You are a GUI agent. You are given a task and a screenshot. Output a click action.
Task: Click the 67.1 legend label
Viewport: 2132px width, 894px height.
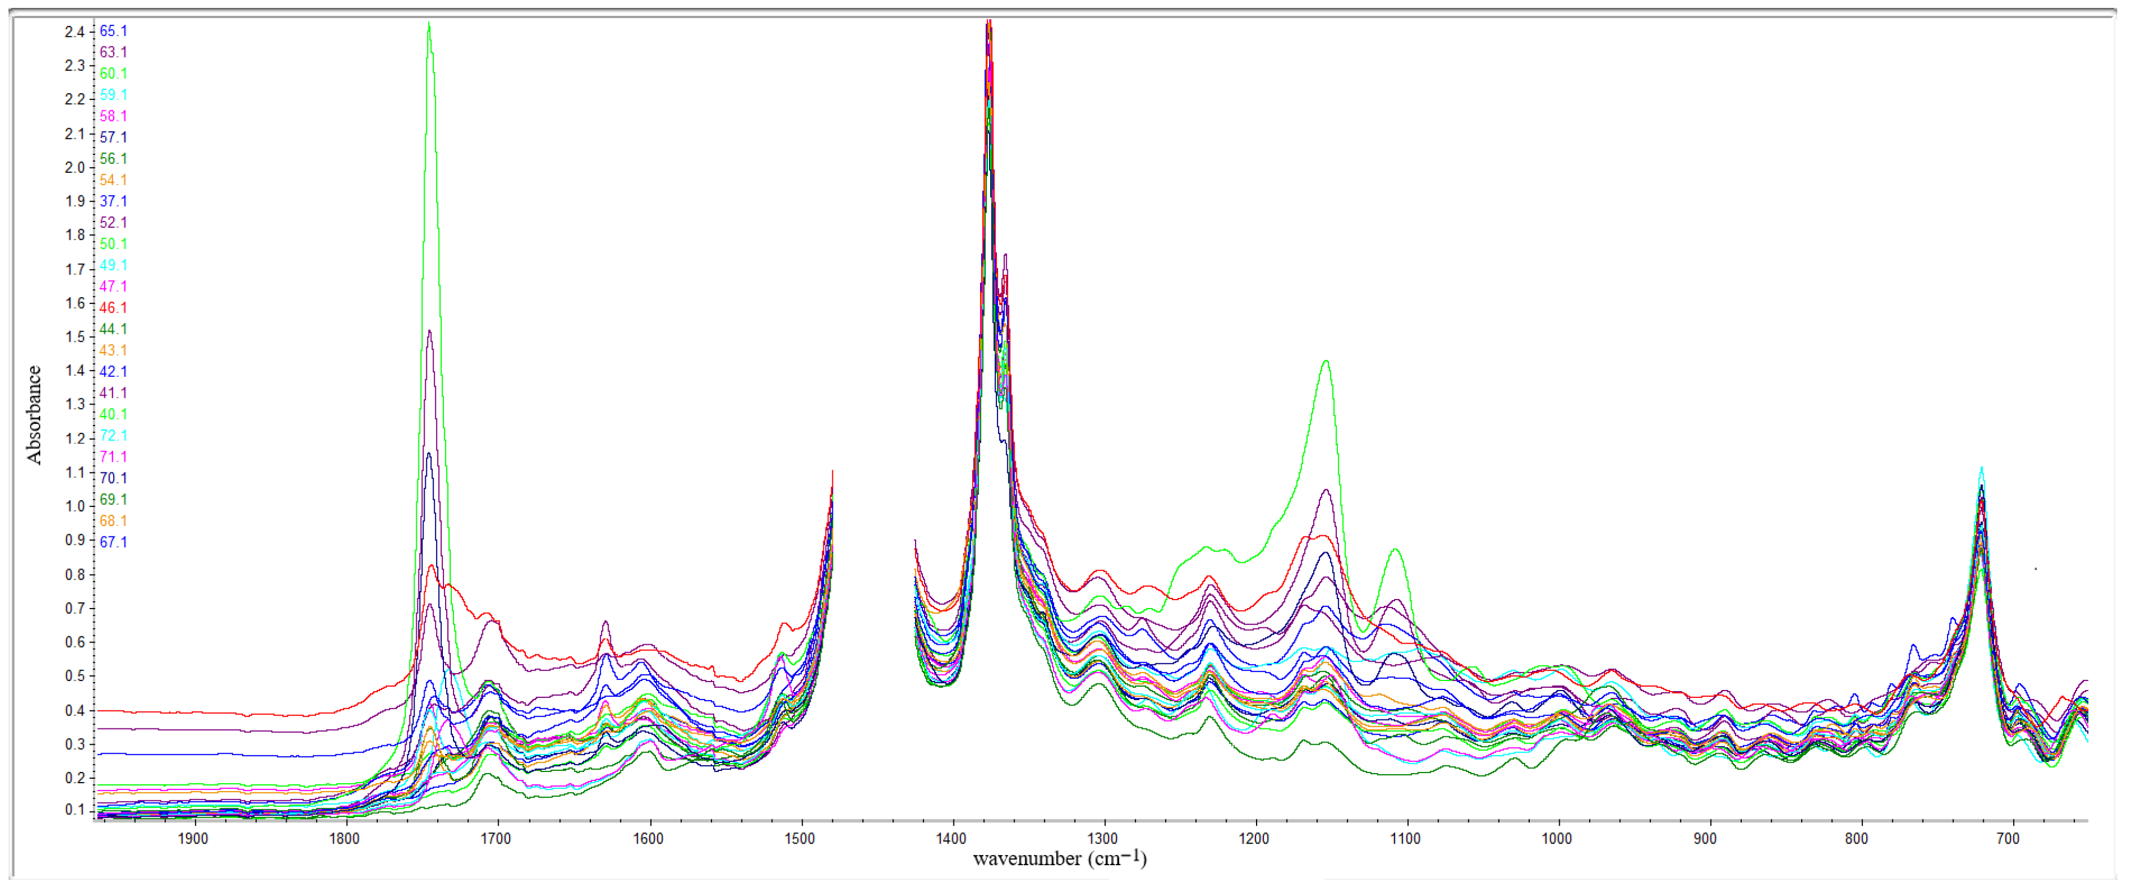pos(114,543)
